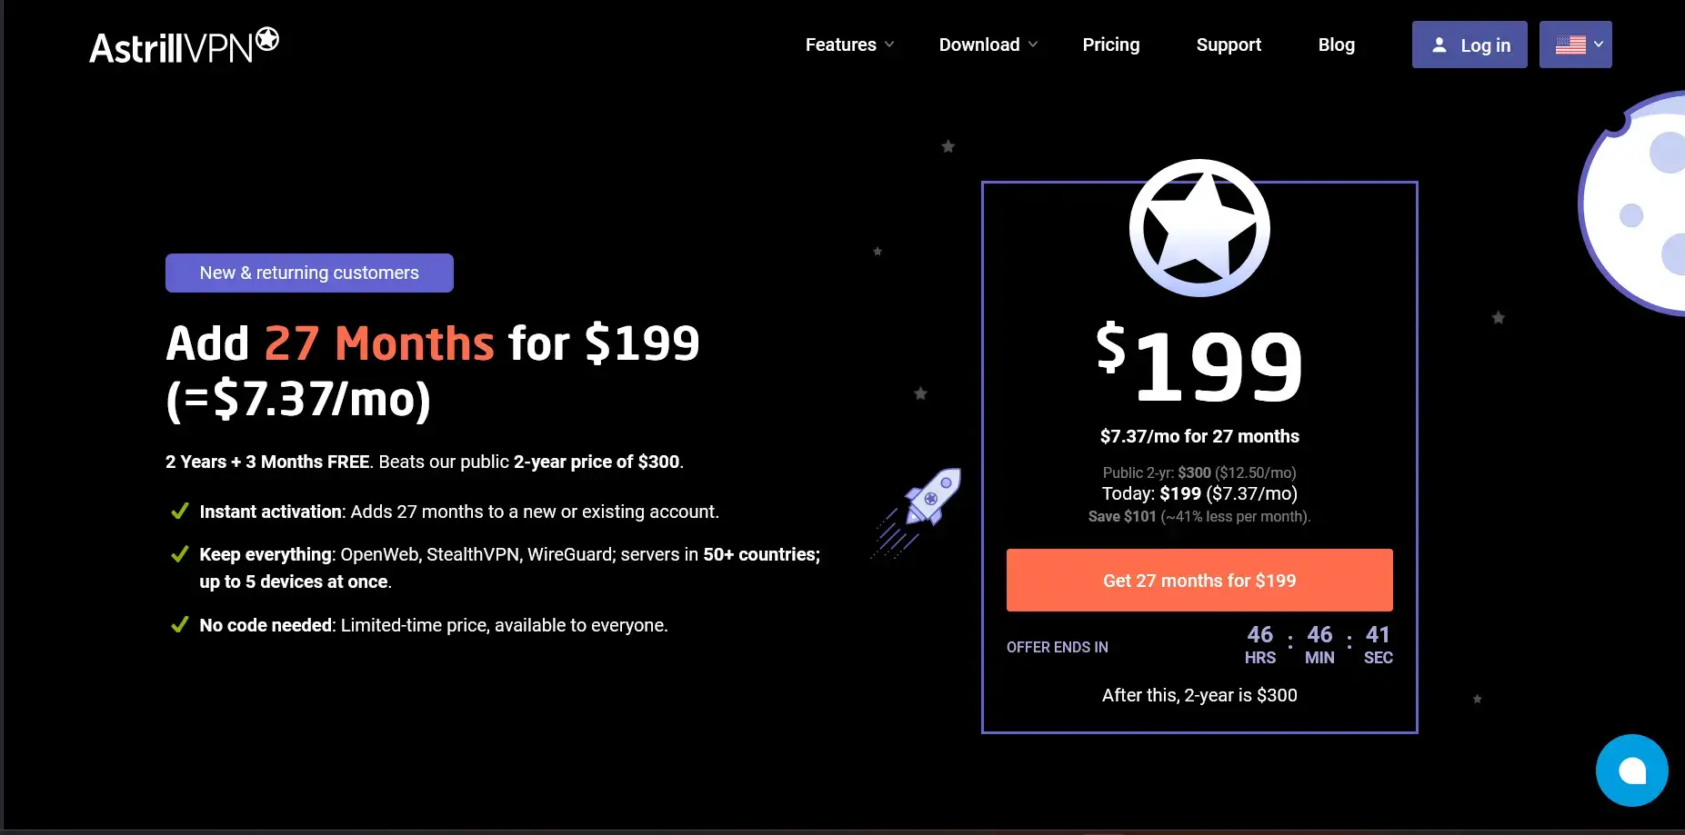Viewport: 1685px width, 835px height.
Task: Open the live chat bubble
Action: click(x=1630, y=770)
